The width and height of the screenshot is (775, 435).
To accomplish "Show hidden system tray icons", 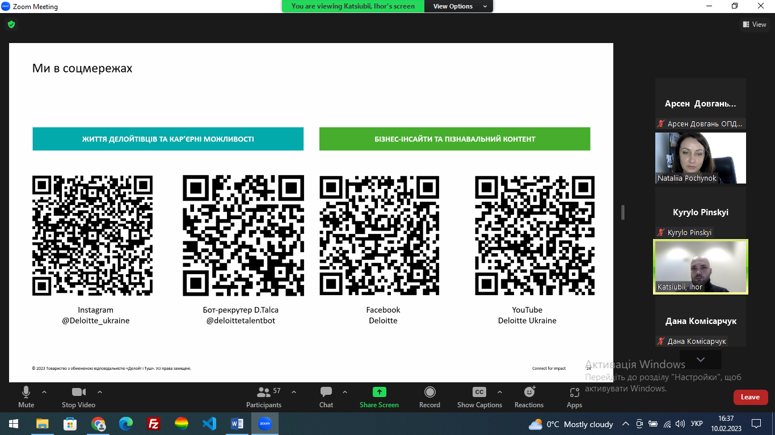I will (x=626, y=424).
